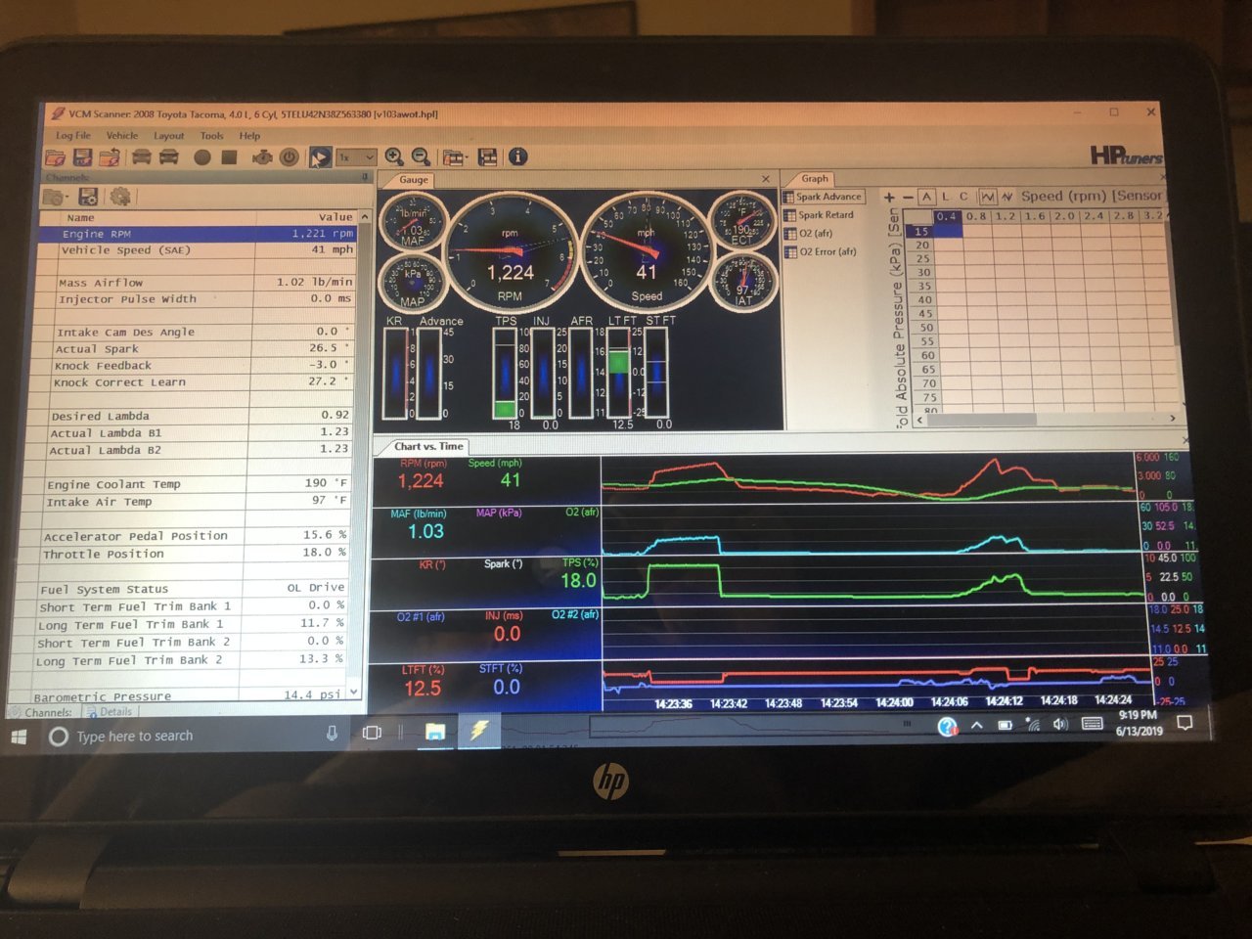Switch to the Graph tab
1252x939 pixels.
coord(814,178)
